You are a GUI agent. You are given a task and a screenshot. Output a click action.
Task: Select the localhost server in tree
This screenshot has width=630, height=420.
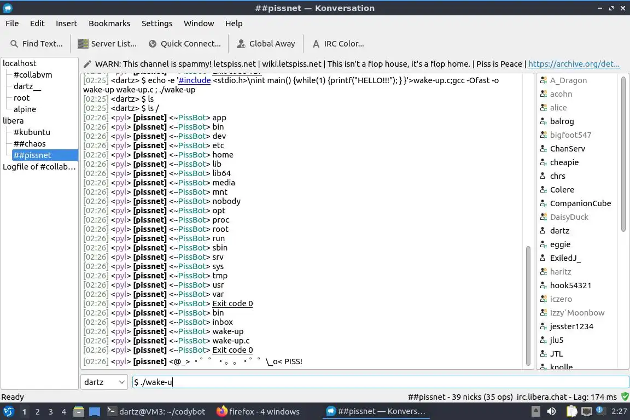(19, 63)
